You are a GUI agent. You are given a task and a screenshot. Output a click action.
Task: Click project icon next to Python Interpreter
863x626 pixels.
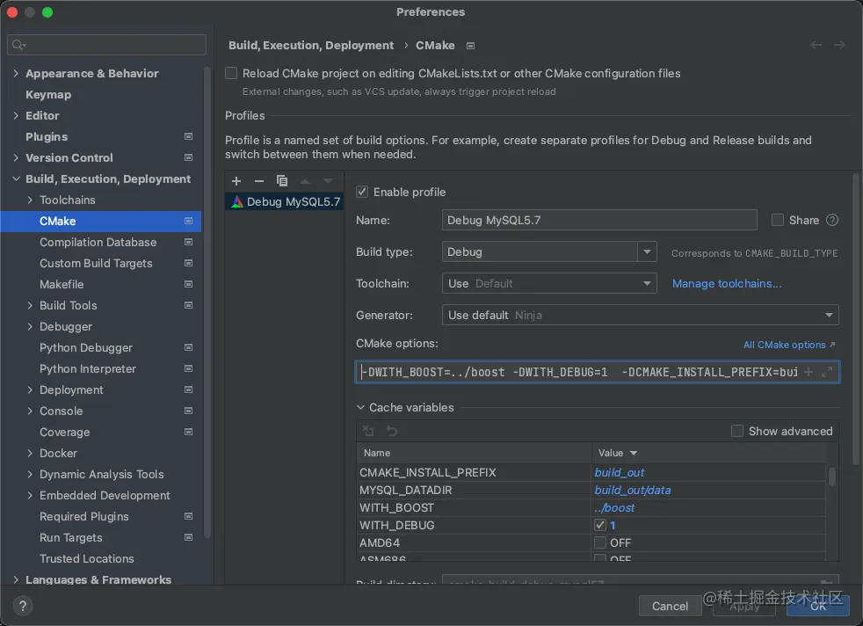pyautogui.click(x=188, y=369)
